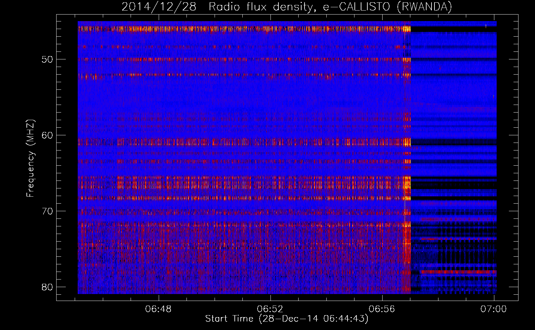The image size is (535, 330).
Task: Click the 70 MHz frequency tick label
Action: tap(47, 211)
